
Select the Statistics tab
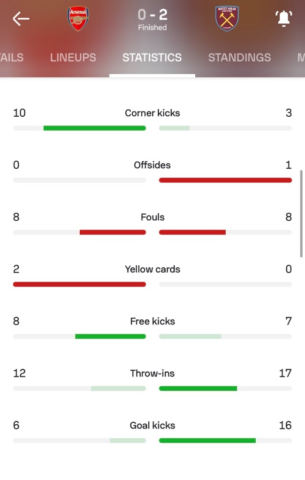click(x=152, y=57)
